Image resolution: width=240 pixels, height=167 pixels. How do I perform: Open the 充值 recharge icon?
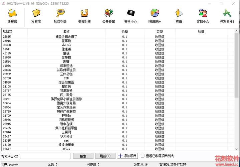pyautogui.click(x=179, y=13)
